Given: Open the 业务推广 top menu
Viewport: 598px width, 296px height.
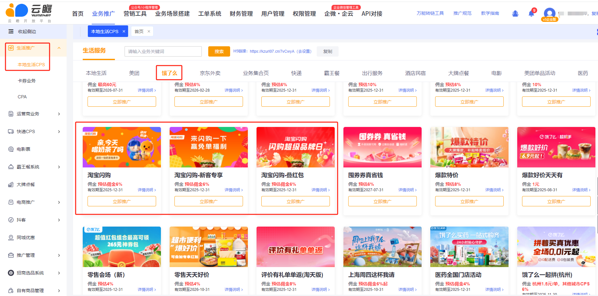Looking at the screenshot, I should [x=103, y=13].
